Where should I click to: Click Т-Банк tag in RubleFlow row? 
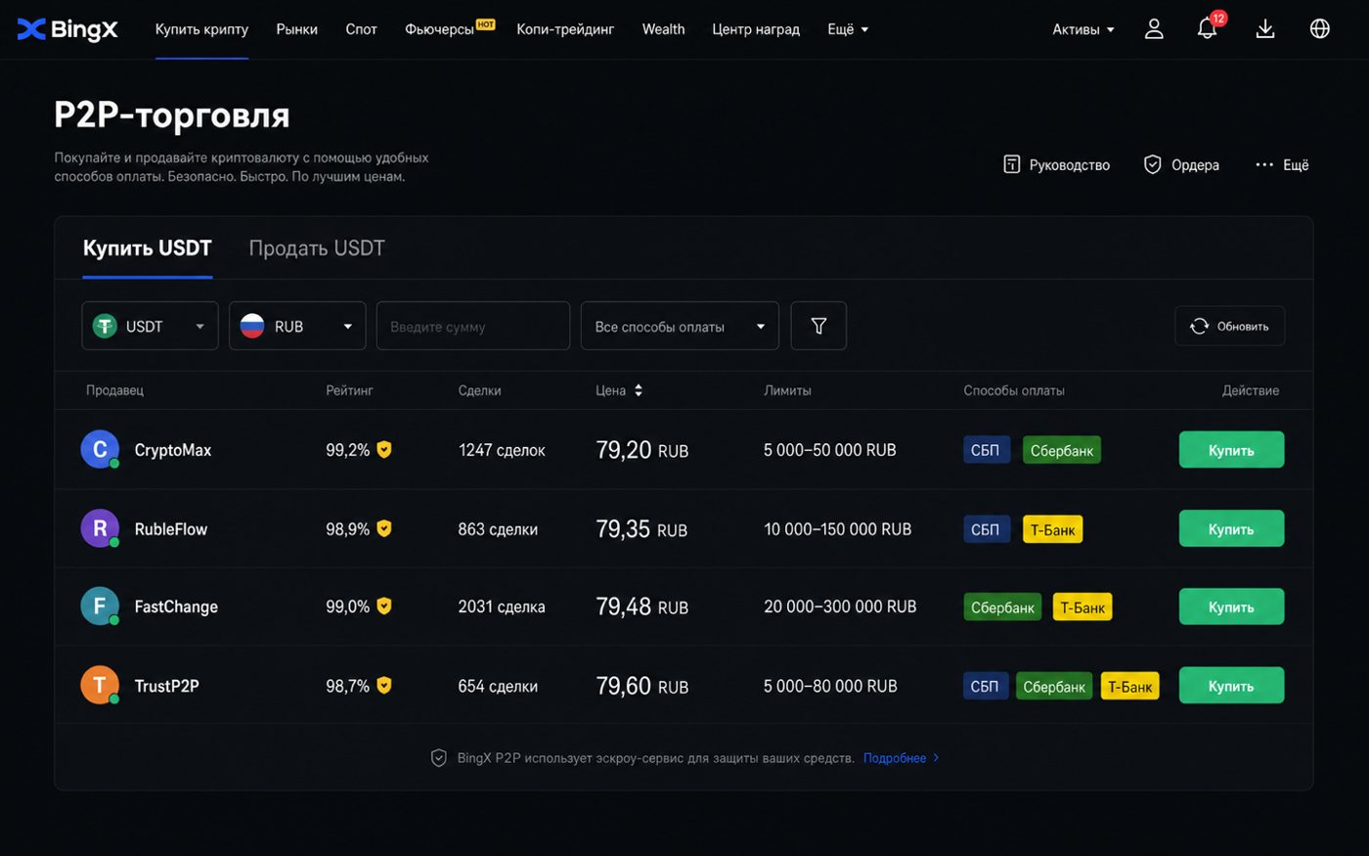click(1053, 529)
